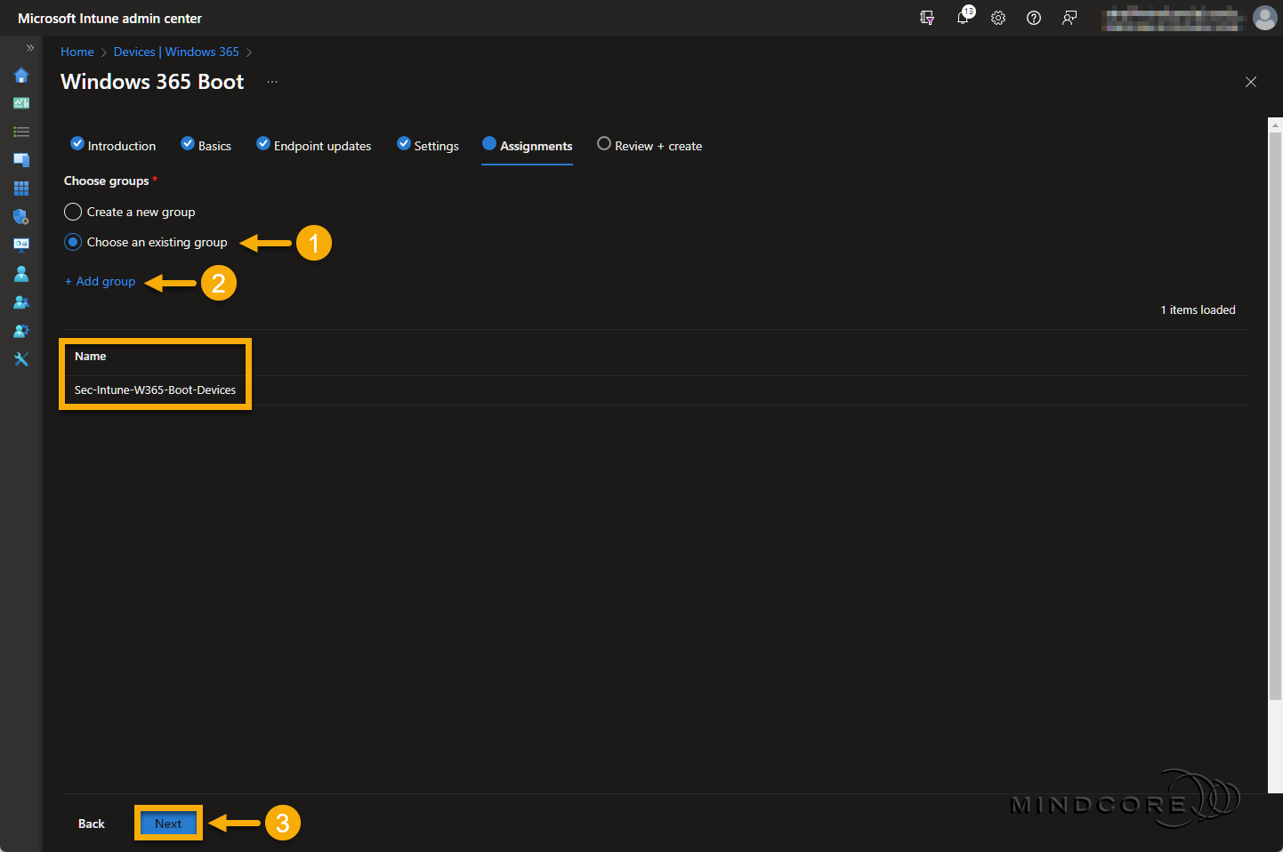1283x852 pixels.
Task: Open Apps grid icon in the sidebar
Action: (21, 189)
